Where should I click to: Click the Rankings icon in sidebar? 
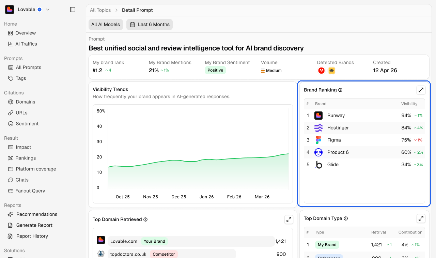point(11,158)
